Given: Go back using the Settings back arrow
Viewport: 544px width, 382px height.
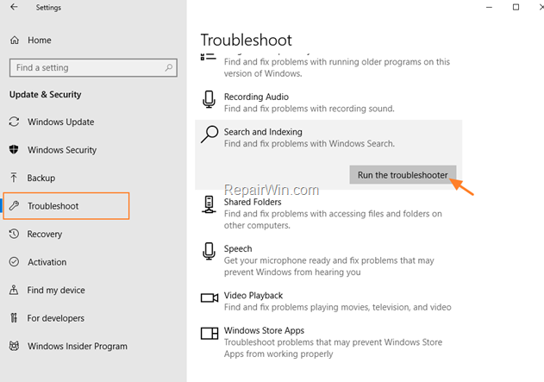Looking at the screenshot, I should tap(14, 7).
